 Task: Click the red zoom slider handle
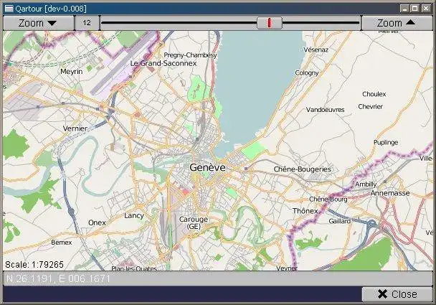tap(270, 23)
